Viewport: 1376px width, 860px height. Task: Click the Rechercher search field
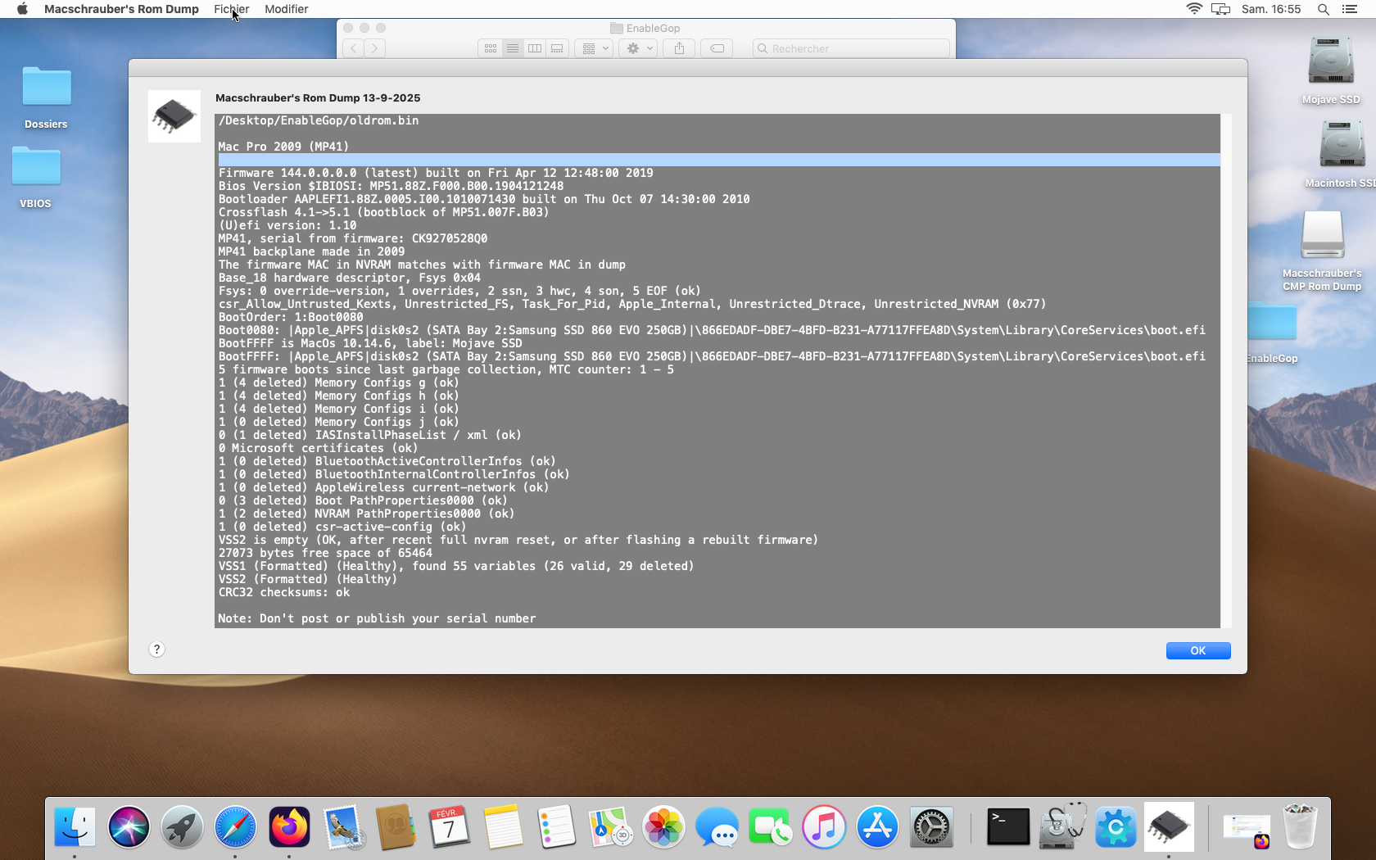click(x=851, y=48)
